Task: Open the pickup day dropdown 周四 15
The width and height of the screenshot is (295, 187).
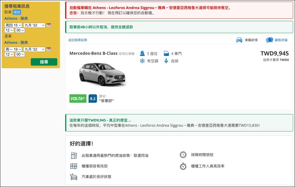Action: coord(13,25)
